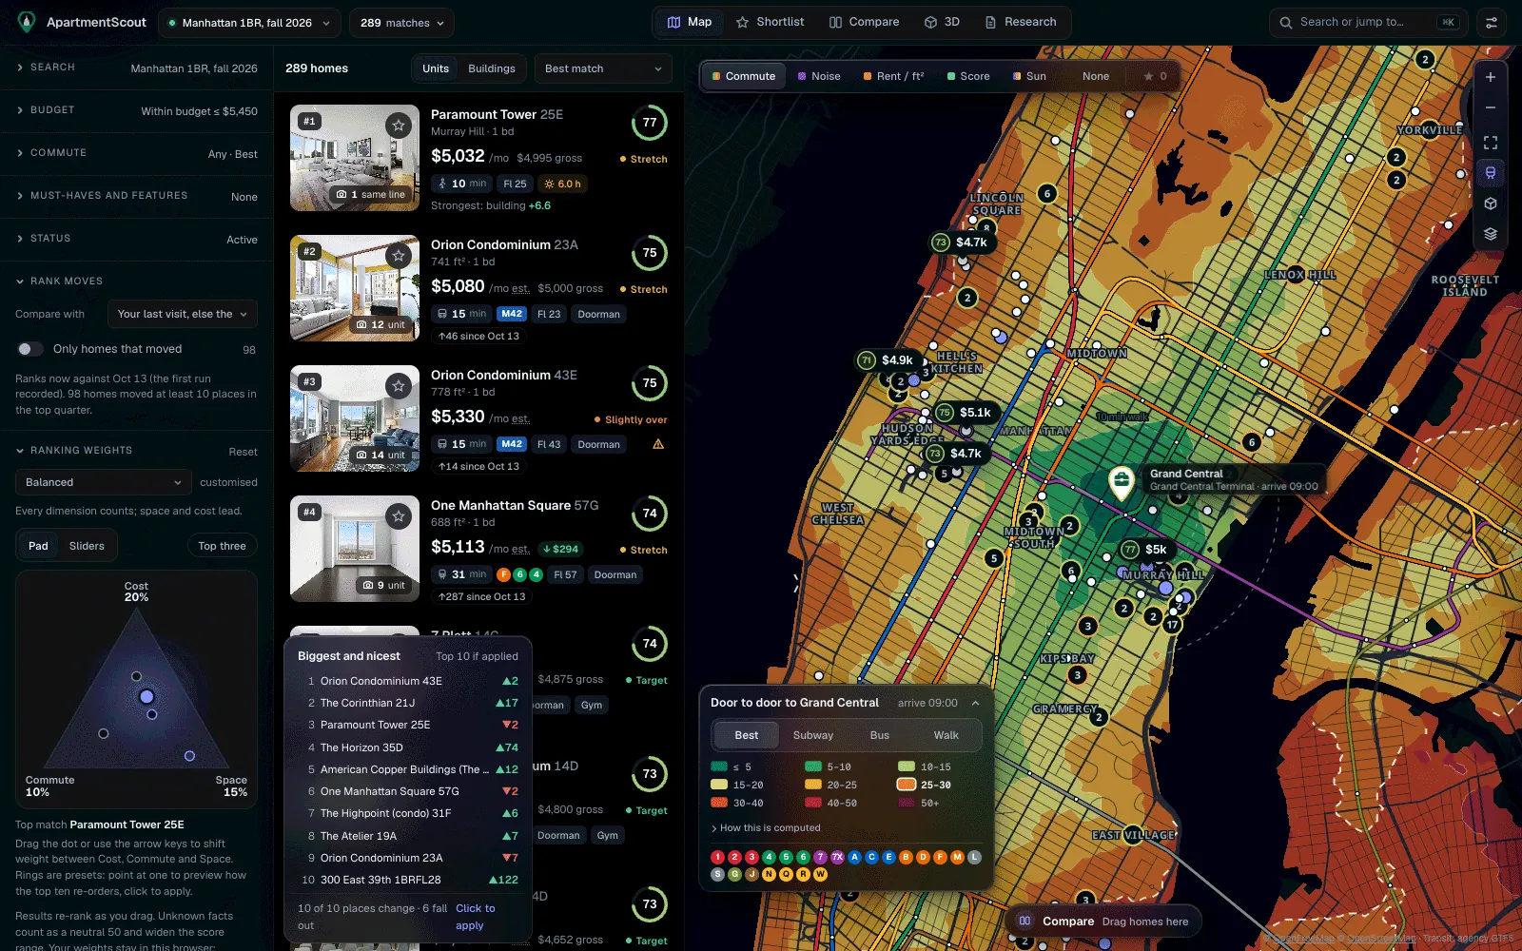
Task: Click the fullscreen map icon
Action: point(1491,143)
